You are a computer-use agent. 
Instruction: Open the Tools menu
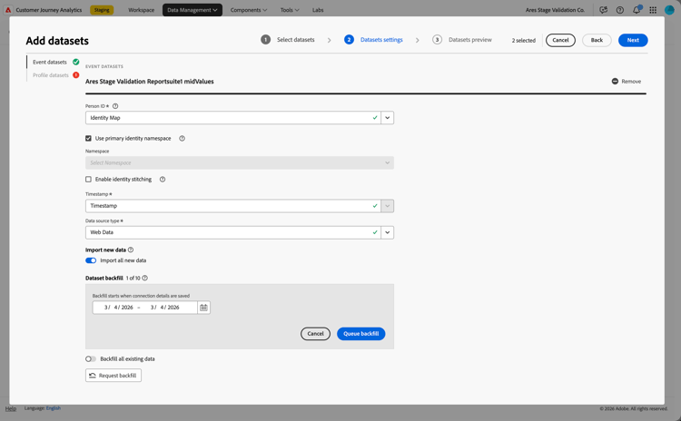(x=290, y=10)
